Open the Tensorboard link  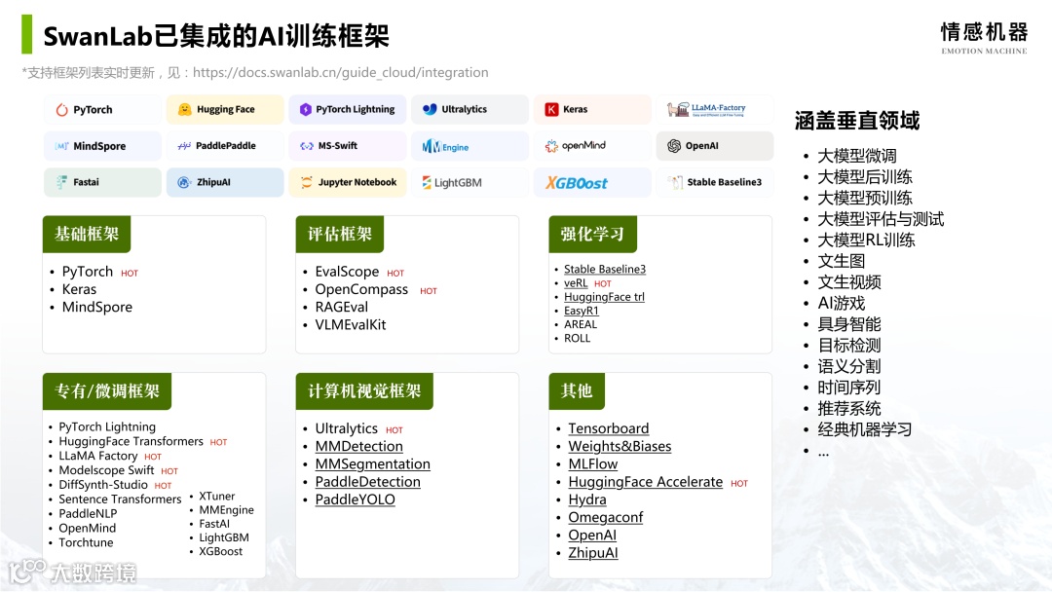(609, 428)
